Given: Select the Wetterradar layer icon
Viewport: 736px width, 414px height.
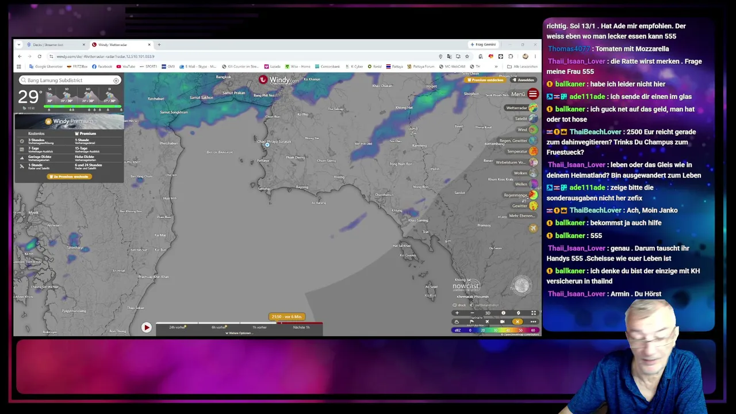Looking at the screenshot, I should click(x=533, y=108).
